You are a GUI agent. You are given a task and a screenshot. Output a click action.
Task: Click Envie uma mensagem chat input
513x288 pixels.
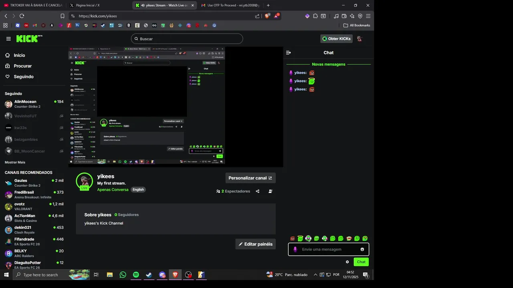329,249
